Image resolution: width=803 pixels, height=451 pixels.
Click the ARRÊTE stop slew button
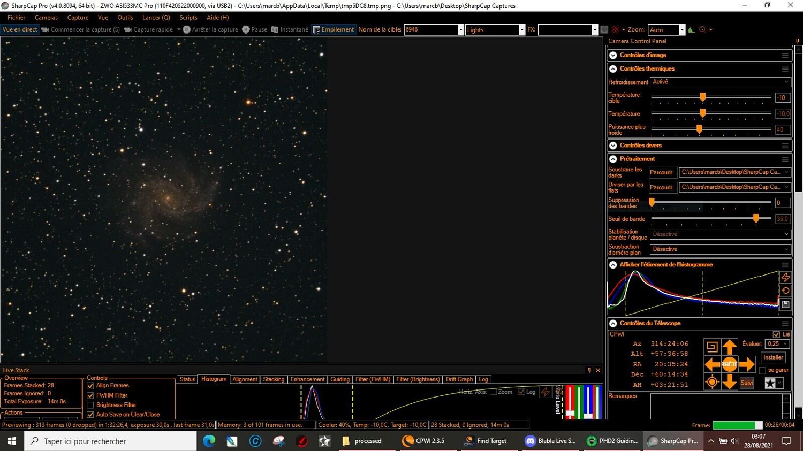tap(730, 364)
